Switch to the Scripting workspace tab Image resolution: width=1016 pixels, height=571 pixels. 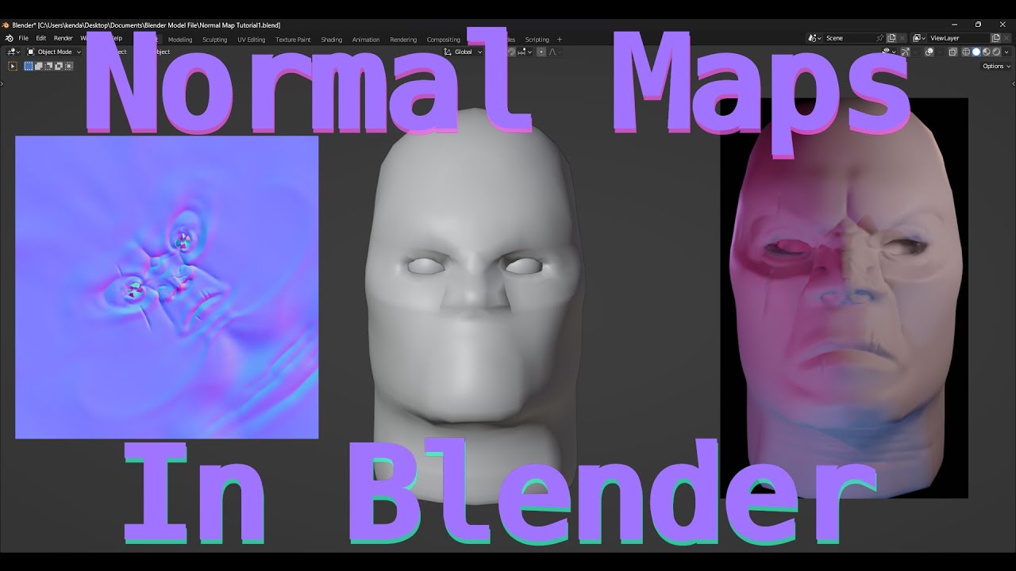537,40
